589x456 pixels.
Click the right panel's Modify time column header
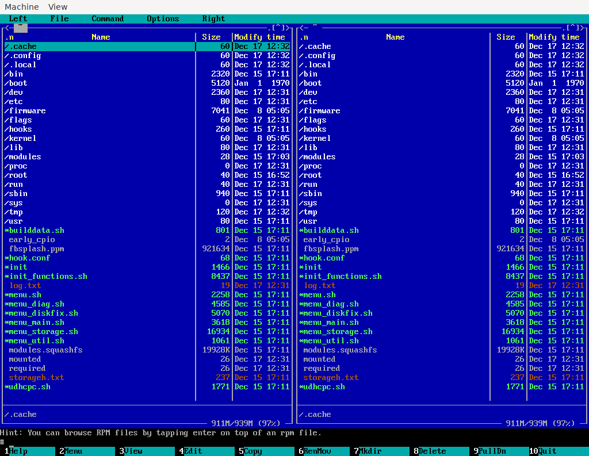pyautogui.click(x=554, y=37)
